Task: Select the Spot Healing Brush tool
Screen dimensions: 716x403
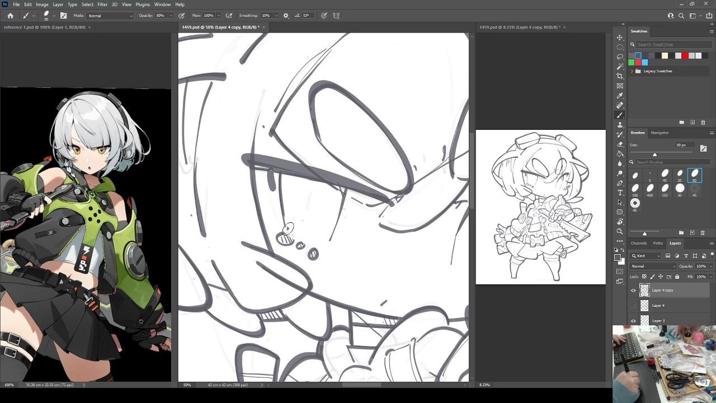Action: 620,105
